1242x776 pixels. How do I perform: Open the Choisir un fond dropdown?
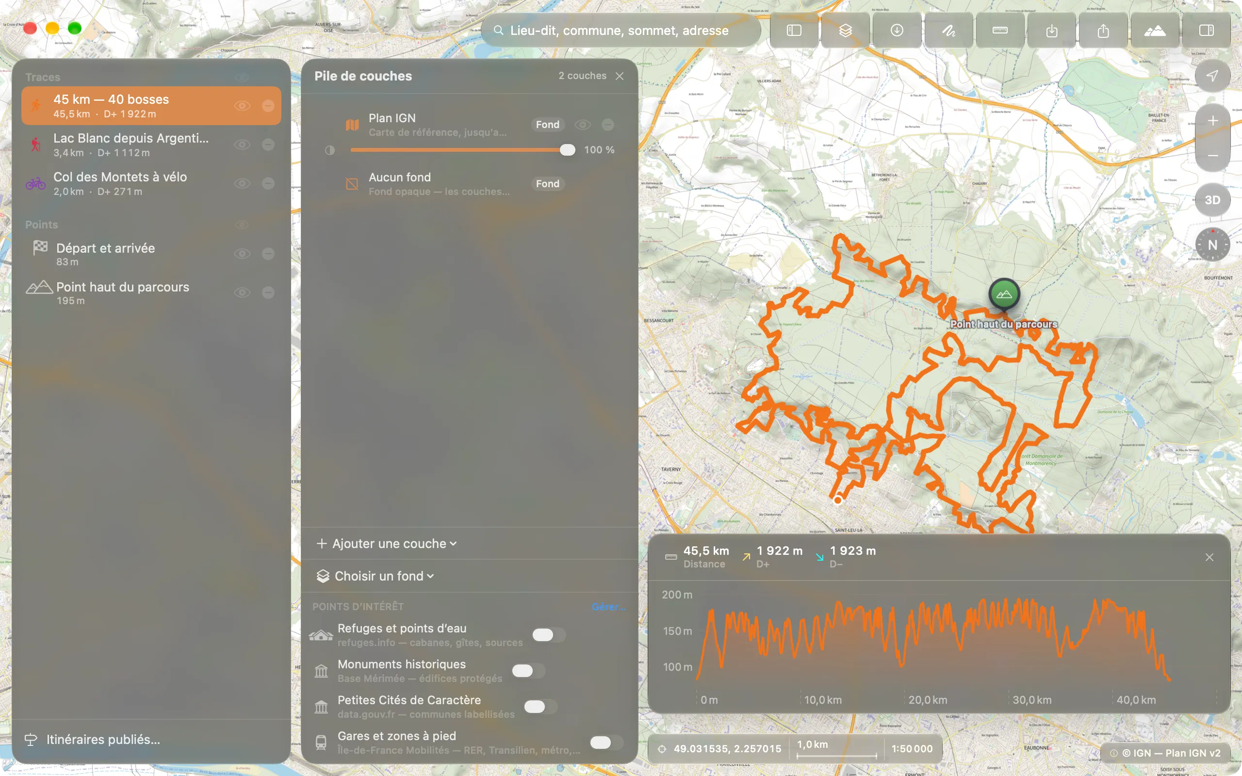pos(376,576)
